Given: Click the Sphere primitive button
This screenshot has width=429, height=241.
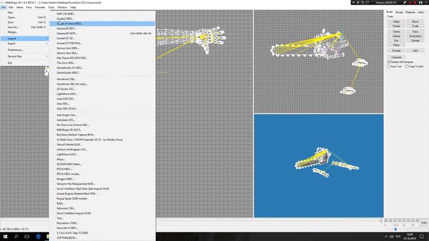Looking at the screenshot, I should 396,36.
